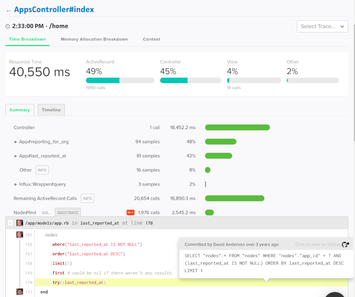Click the avatar beside code line 165
The width and height of the screenshot is (355, 297).
pos(20,235)
